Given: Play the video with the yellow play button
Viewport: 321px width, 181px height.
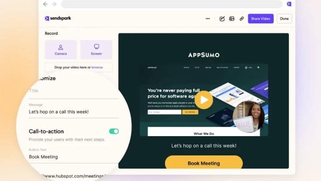Looking at the screenshot, I should [204, 100].
